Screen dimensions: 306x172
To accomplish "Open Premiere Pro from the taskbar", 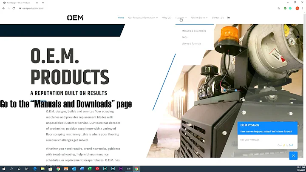I will pyautogui.click(x=121, y=169).
